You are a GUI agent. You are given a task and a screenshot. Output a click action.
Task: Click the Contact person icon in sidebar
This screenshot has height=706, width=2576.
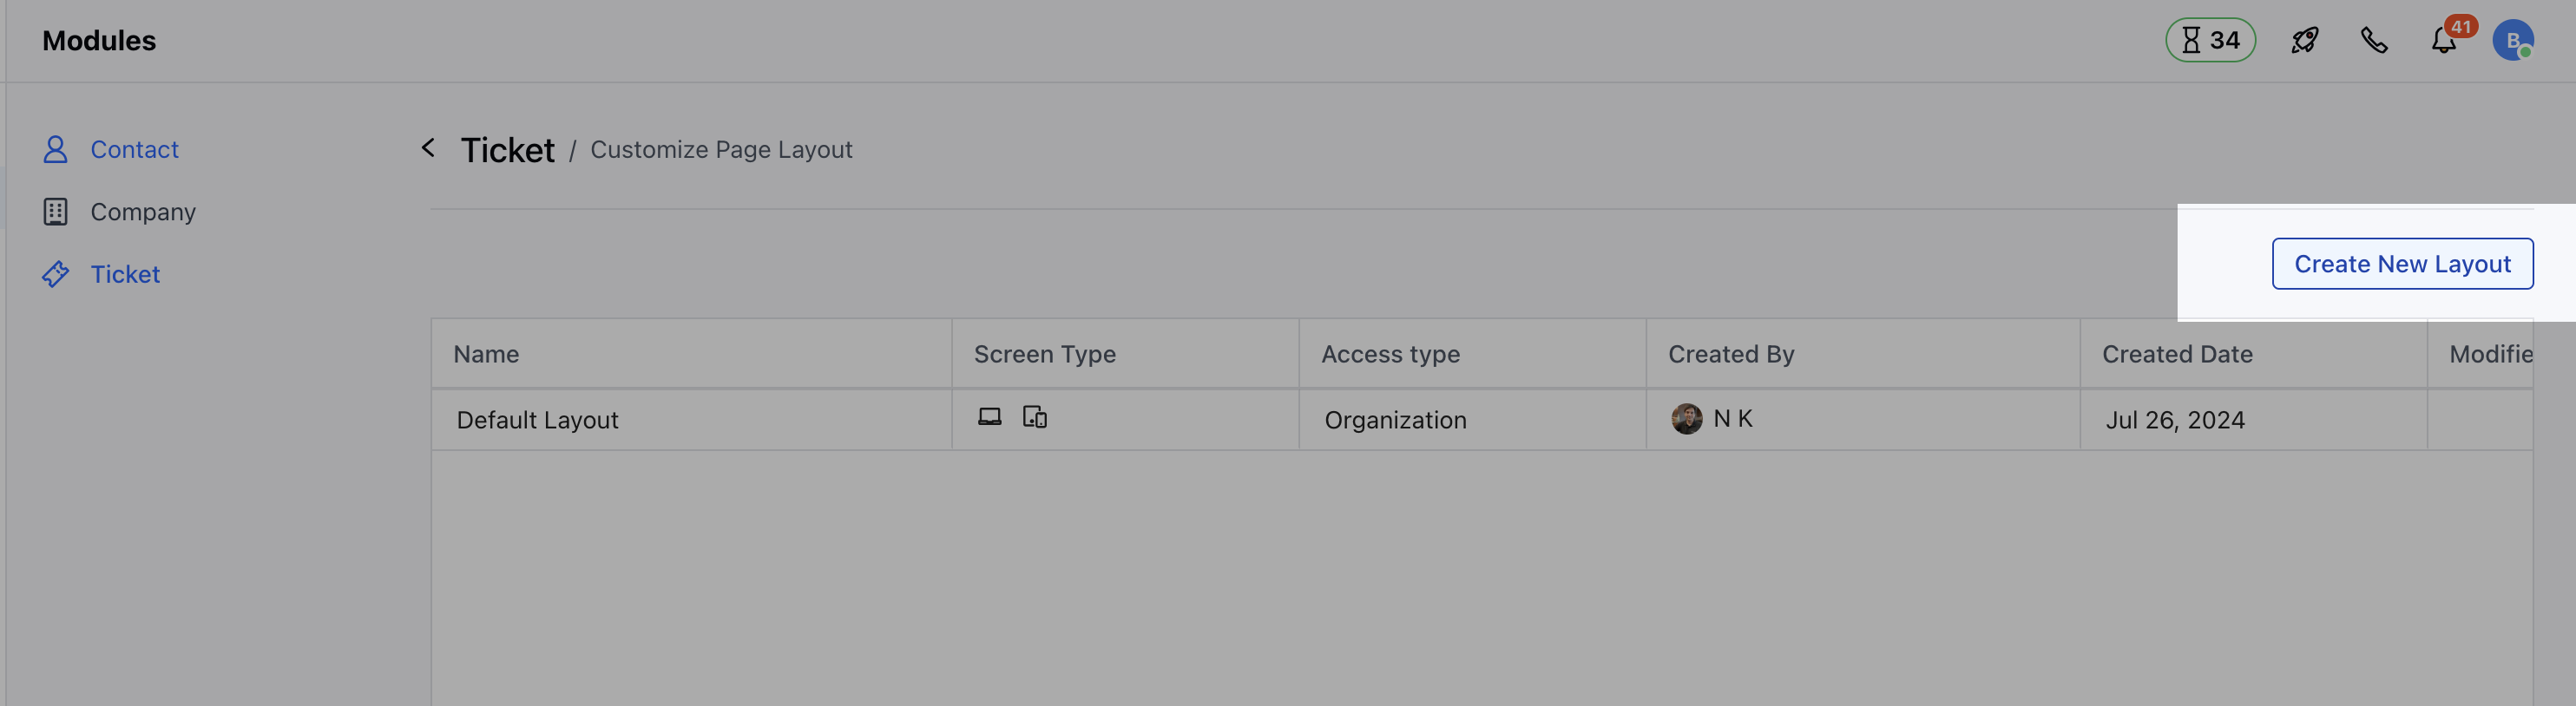click(55, 149)
